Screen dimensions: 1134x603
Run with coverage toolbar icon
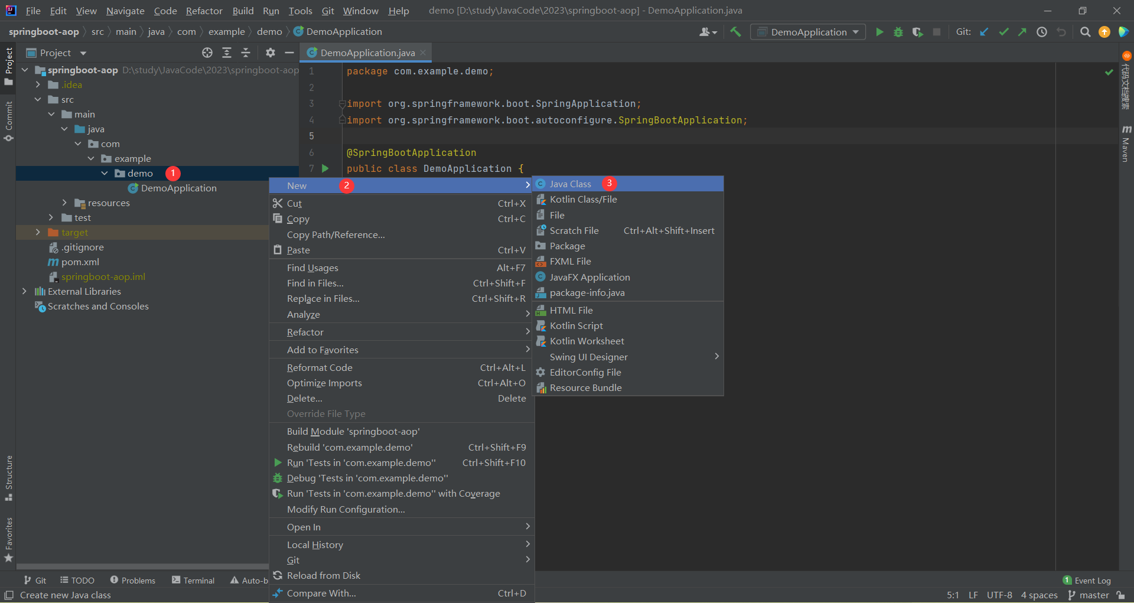(x=917, y=32)
